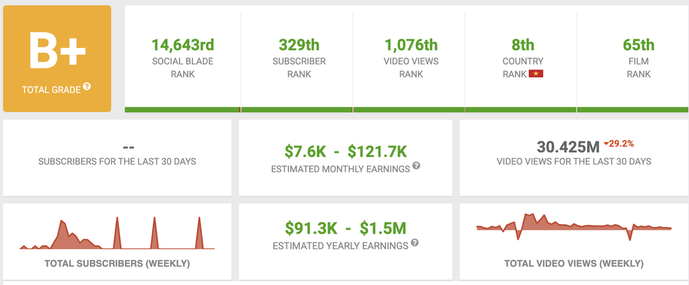Click the 65th film rank value
Viewport: 689px width, 285px height.
pyautogui.click(x=638, y=45)
